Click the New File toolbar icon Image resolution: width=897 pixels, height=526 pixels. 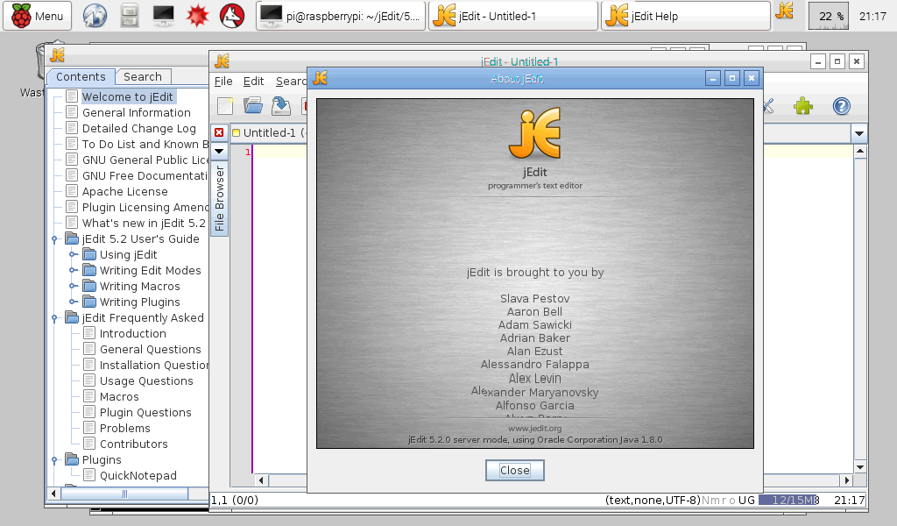(x=225, y=106)
